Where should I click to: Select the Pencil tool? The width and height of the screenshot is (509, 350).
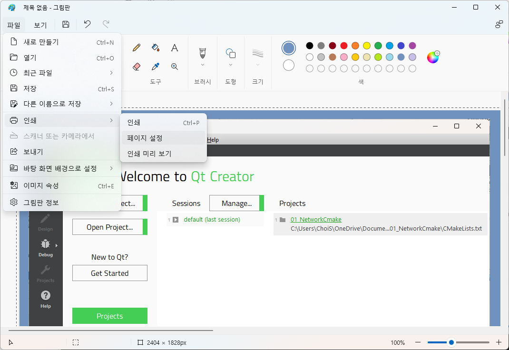[x=137, y=48]
